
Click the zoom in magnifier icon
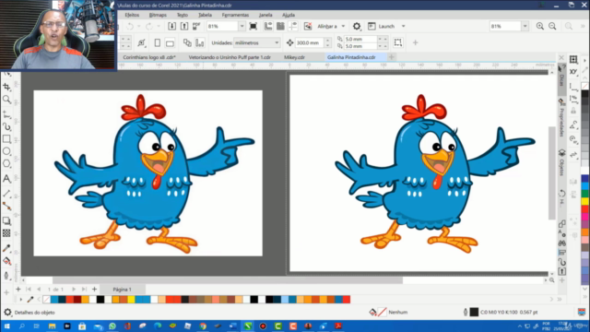tap(540, 26)
